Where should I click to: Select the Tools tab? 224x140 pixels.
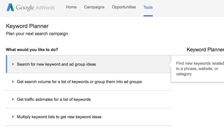point(148,7)
